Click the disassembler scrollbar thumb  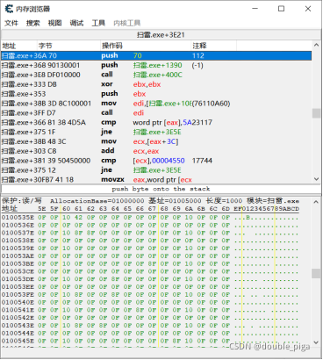pos(316,113)
